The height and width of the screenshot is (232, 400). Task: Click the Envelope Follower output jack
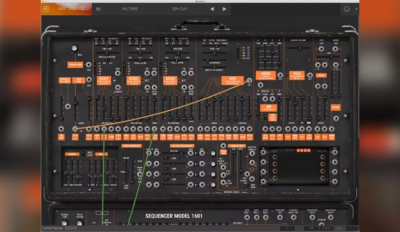click(68, 106)
